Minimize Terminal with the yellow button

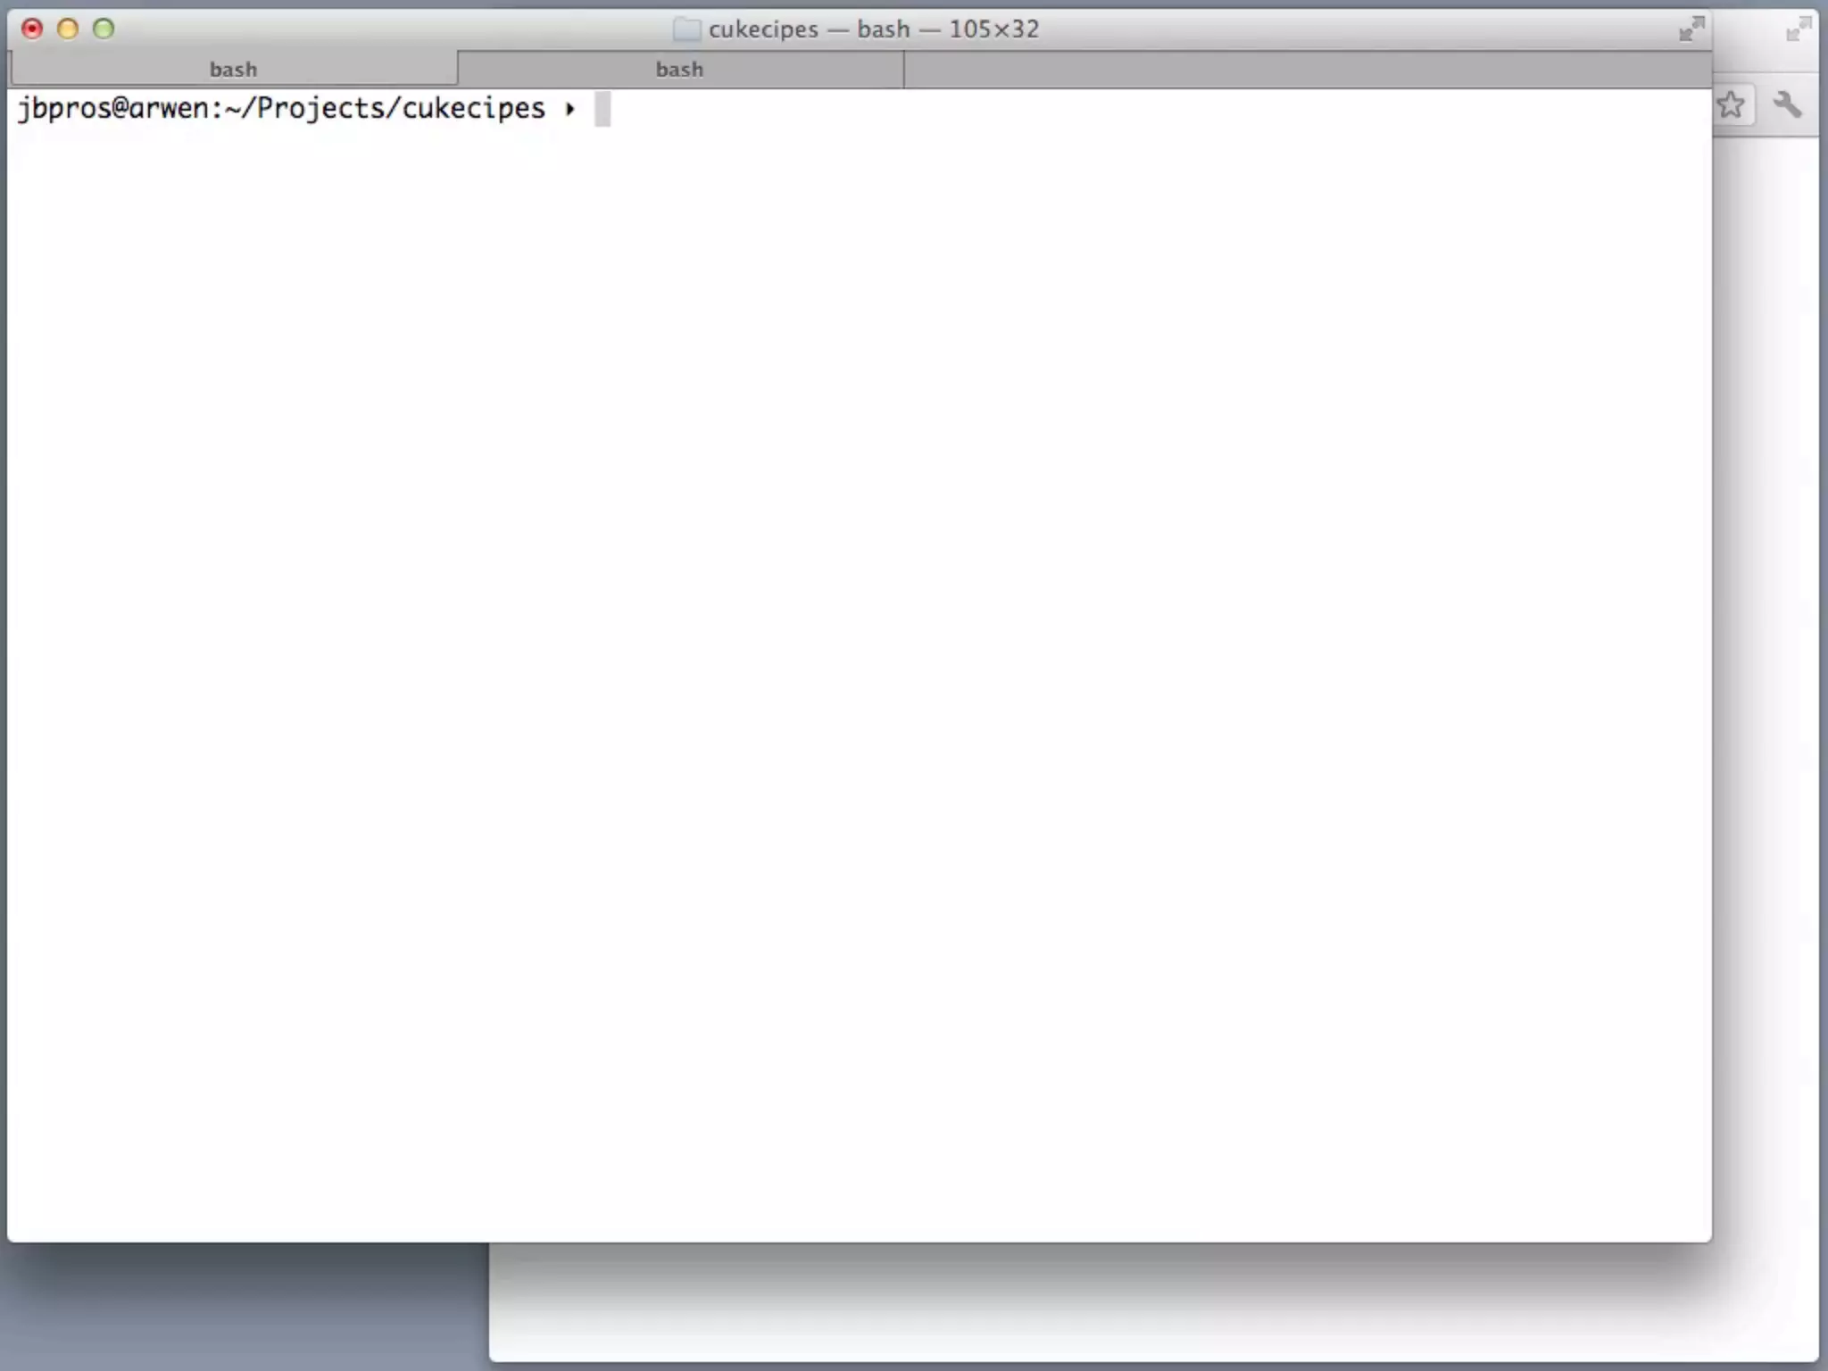tap(68, 29)
